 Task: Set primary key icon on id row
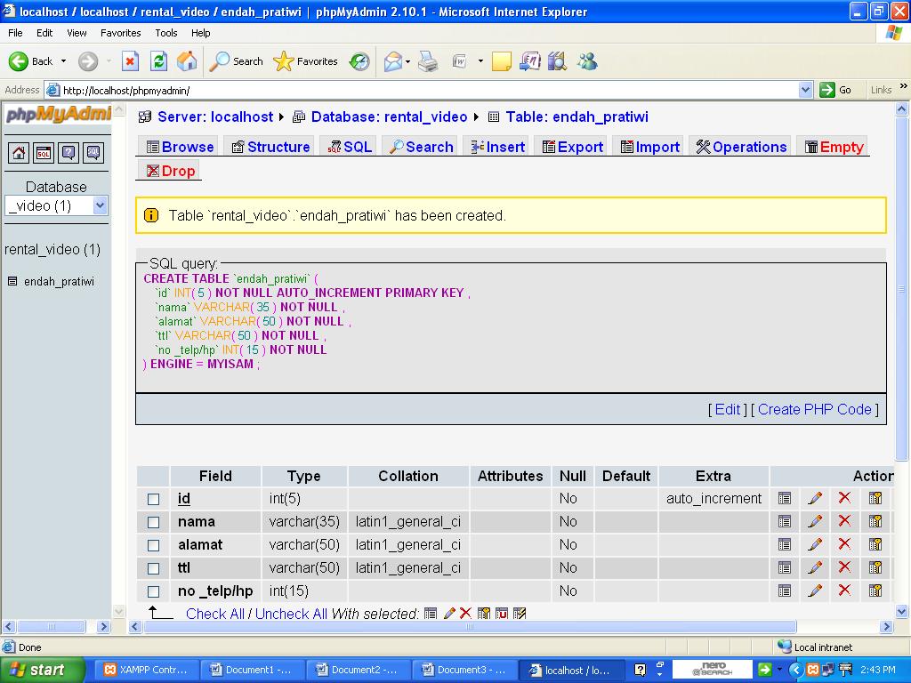(x=875, y=498)
